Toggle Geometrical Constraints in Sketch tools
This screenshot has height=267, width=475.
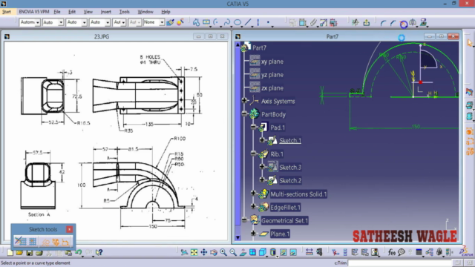pyautogui.click(x=56, y=242)
